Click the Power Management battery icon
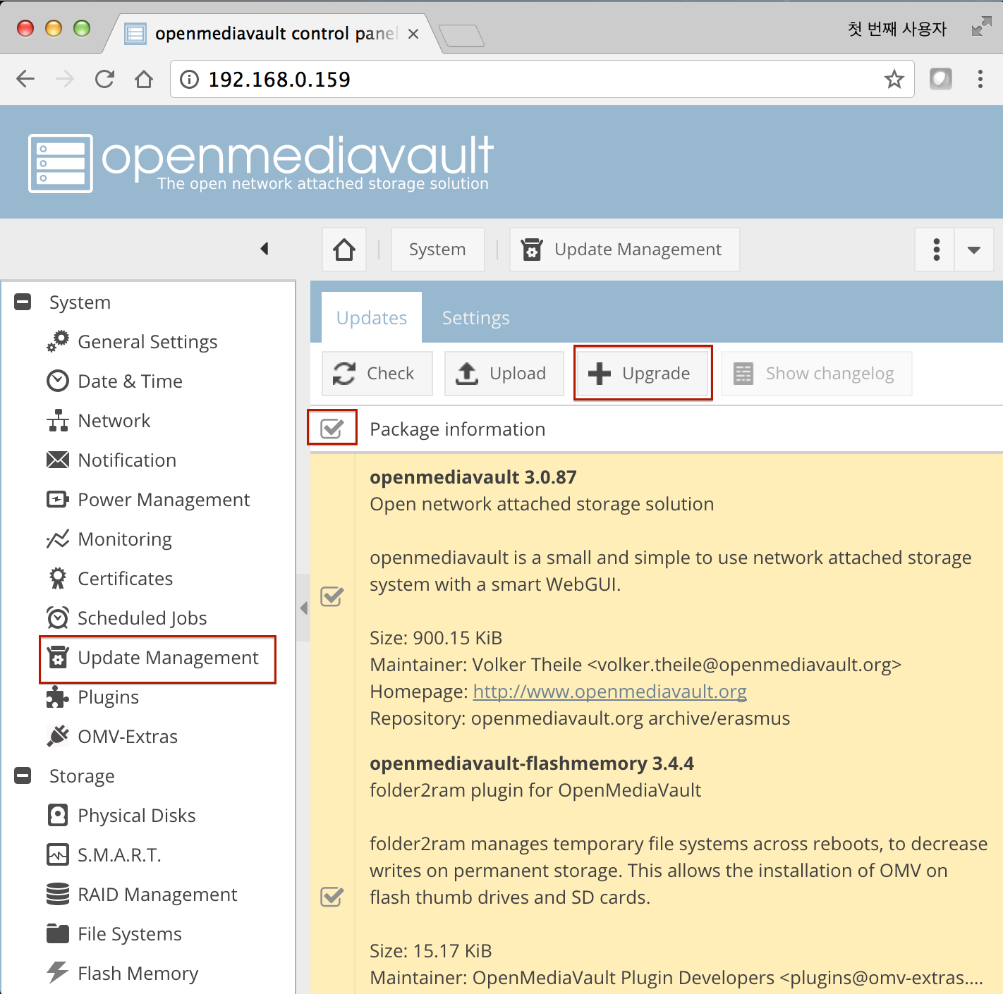 click(x=58, y=499)
